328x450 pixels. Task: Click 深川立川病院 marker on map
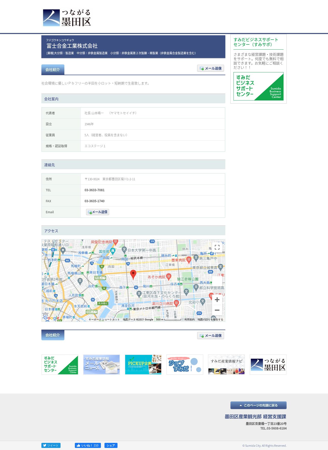point(176,303)
